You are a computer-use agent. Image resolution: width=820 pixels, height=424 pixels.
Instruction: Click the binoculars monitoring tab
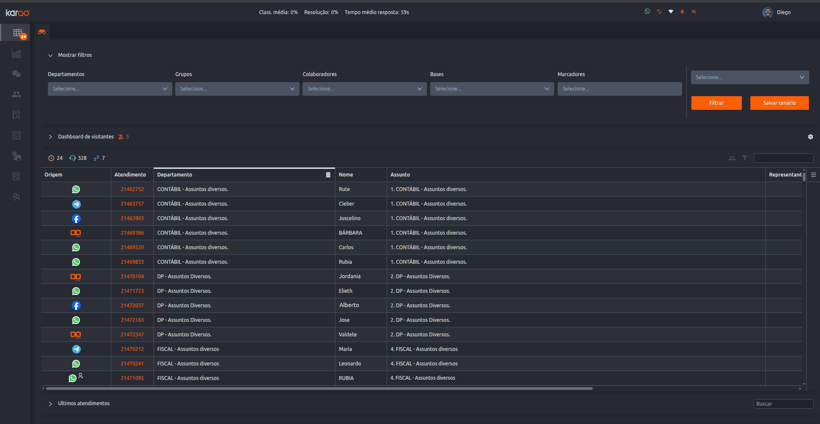[42, 32]
